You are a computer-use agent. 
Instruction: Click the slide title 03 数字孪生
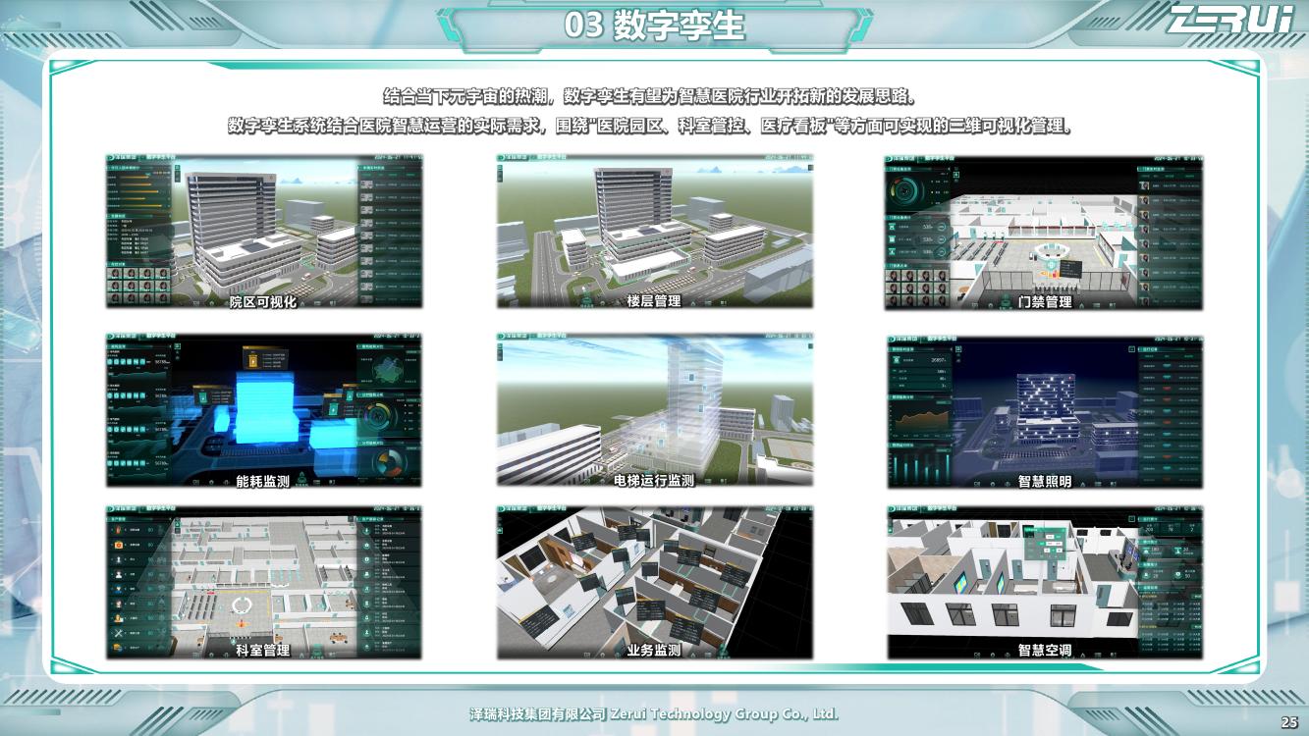654,26
